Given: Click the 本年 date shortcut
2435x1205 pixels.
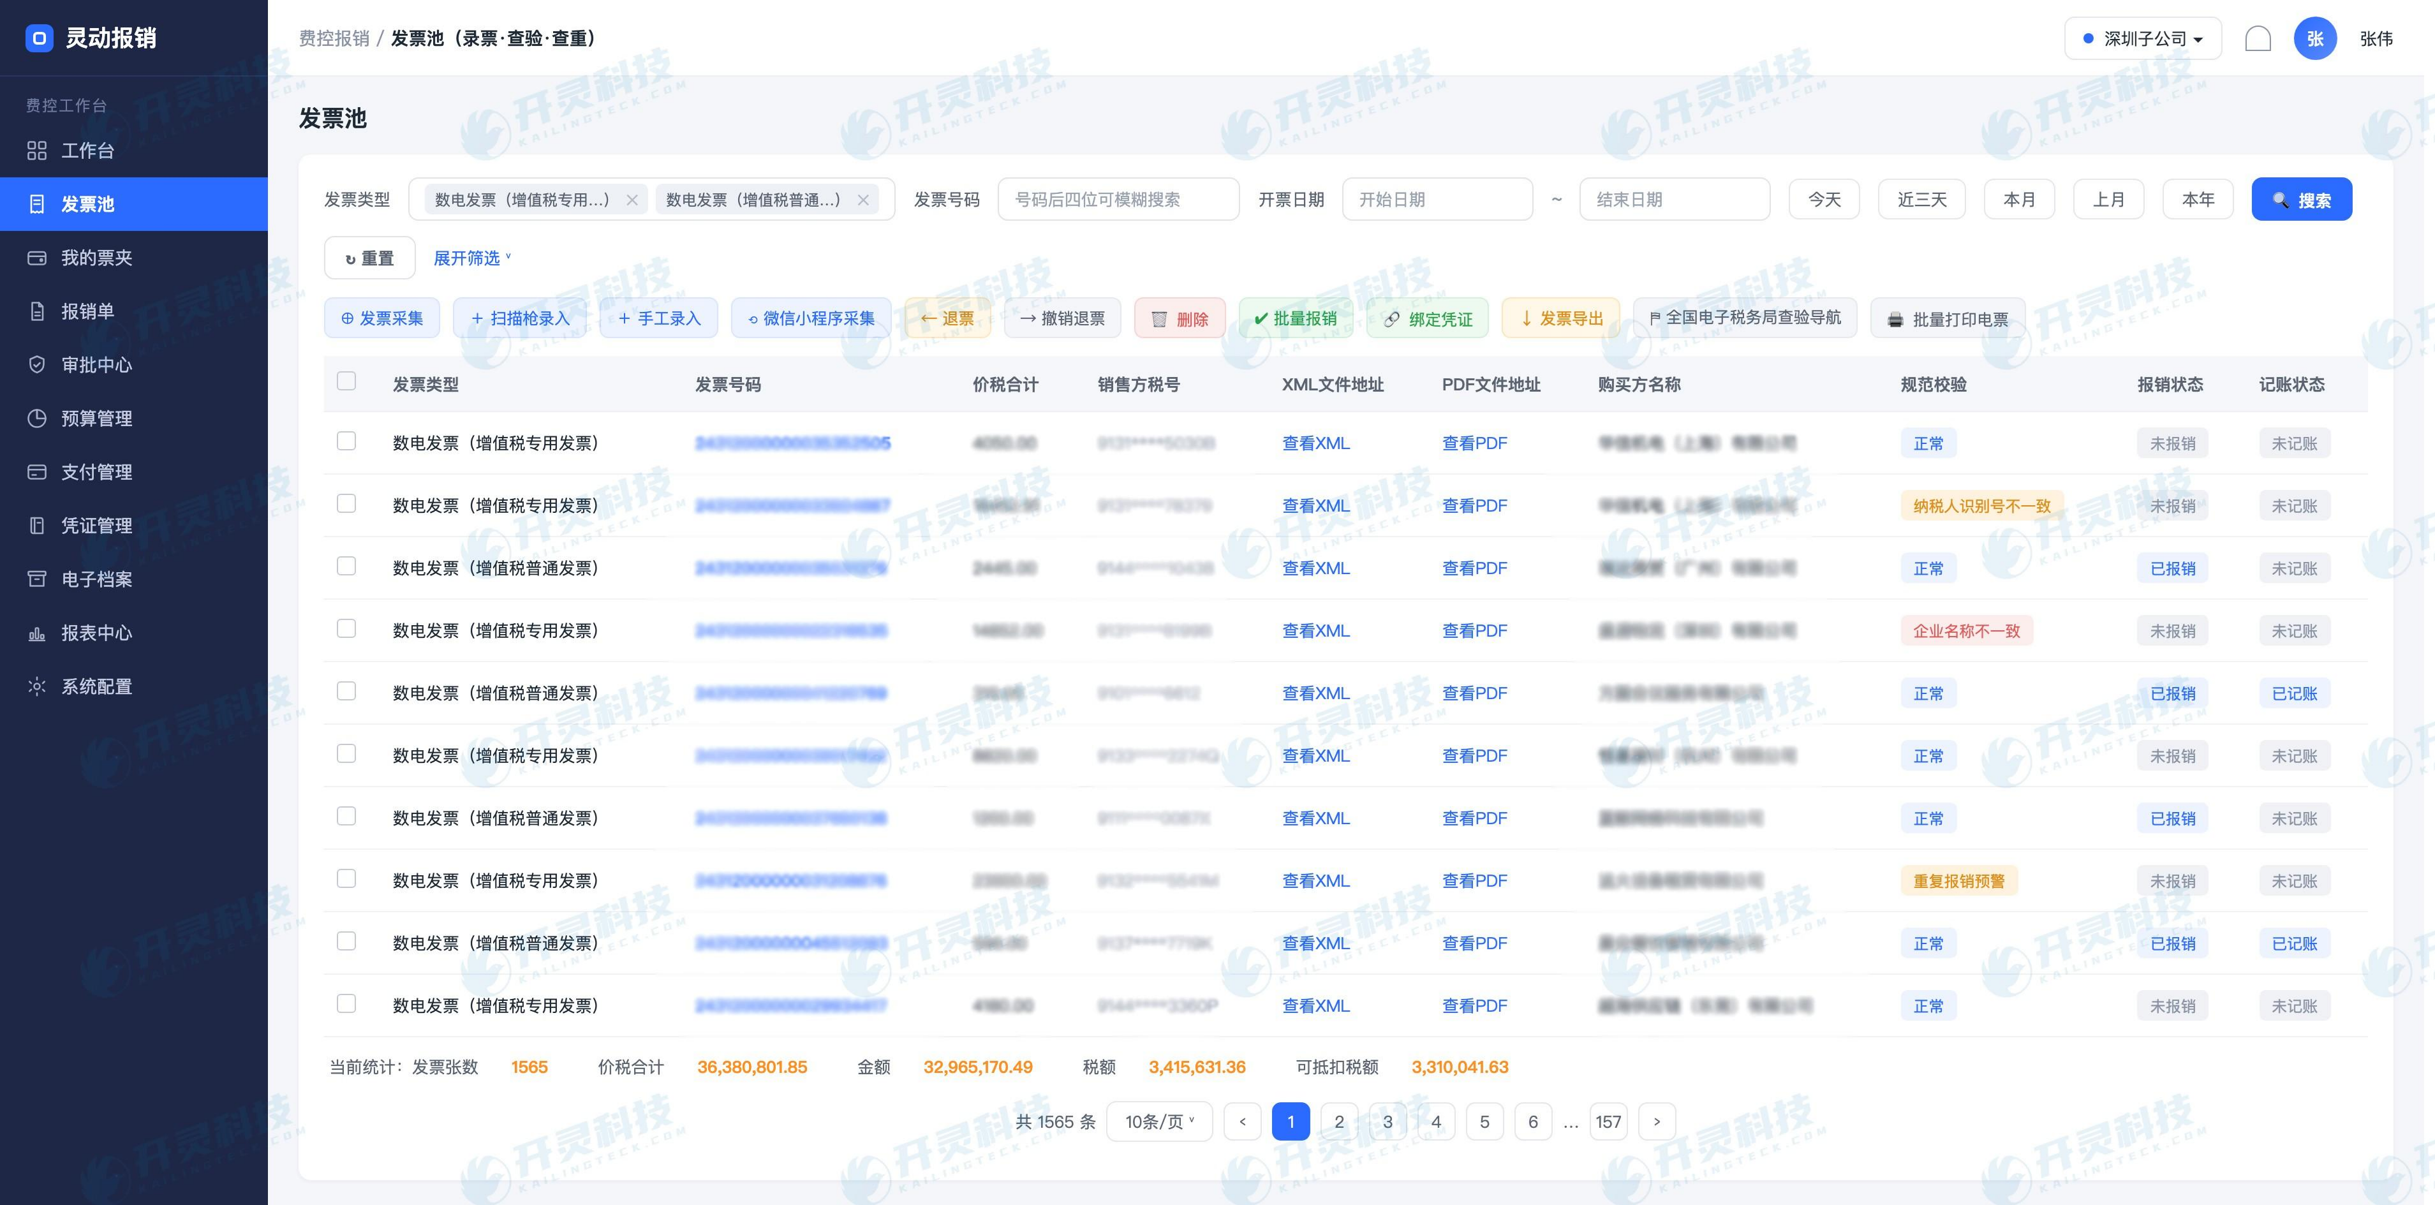Looking at the screenshot, I should [x=2198, y=200].
